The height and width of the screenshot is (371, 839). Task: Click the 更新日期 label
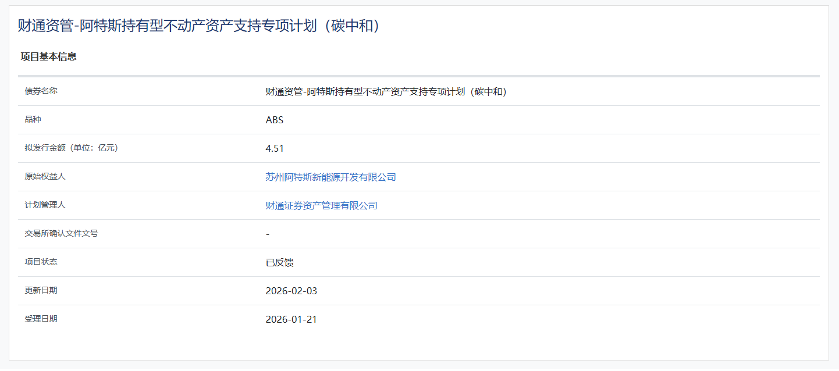point(41,290)
